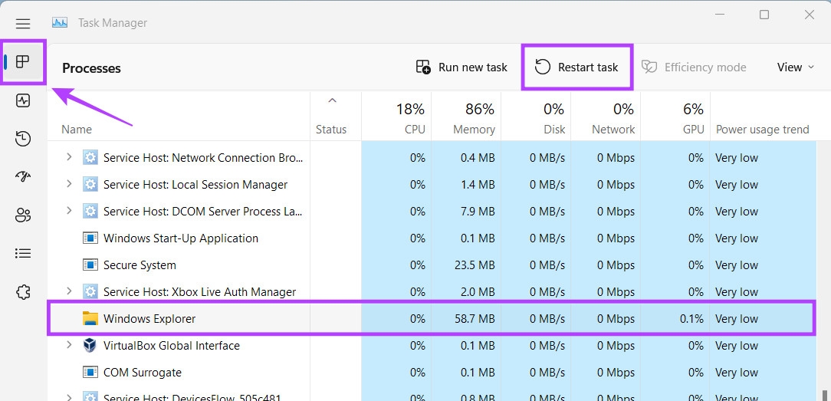Click Windows Start-Up Application icon
Screen dimensions: 831x401
90,238
